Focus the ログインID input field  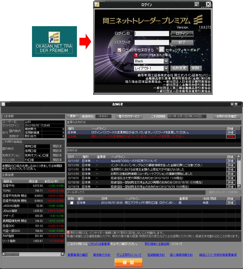(x=152, y=33)
